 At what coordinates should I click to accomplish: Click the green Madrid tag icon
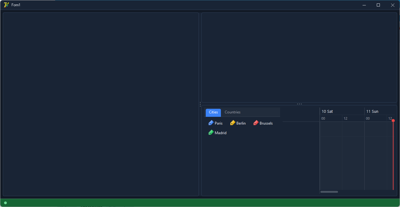(x=211, y=133)
